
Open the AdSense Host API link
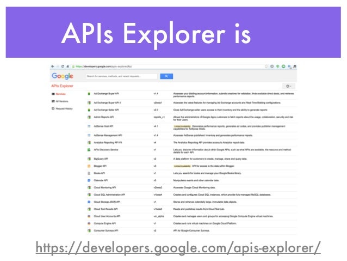103,126
